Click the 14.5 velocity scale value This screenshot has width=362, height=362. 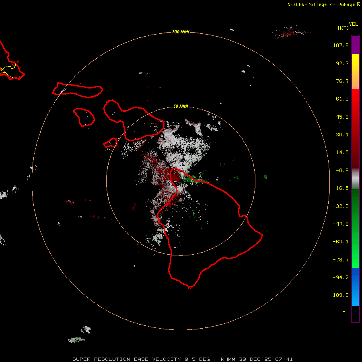[342, 152]
